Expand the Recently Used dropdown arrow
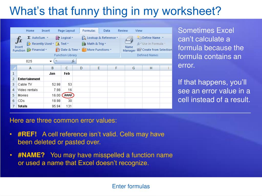The width and height of the screenshot is (262, 196). [53, 44]
